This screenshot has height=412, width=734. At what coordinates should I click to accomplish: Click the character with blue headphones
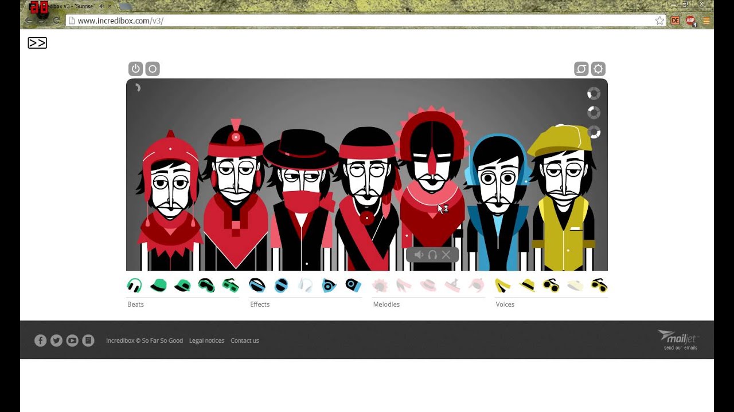point(498,203)
